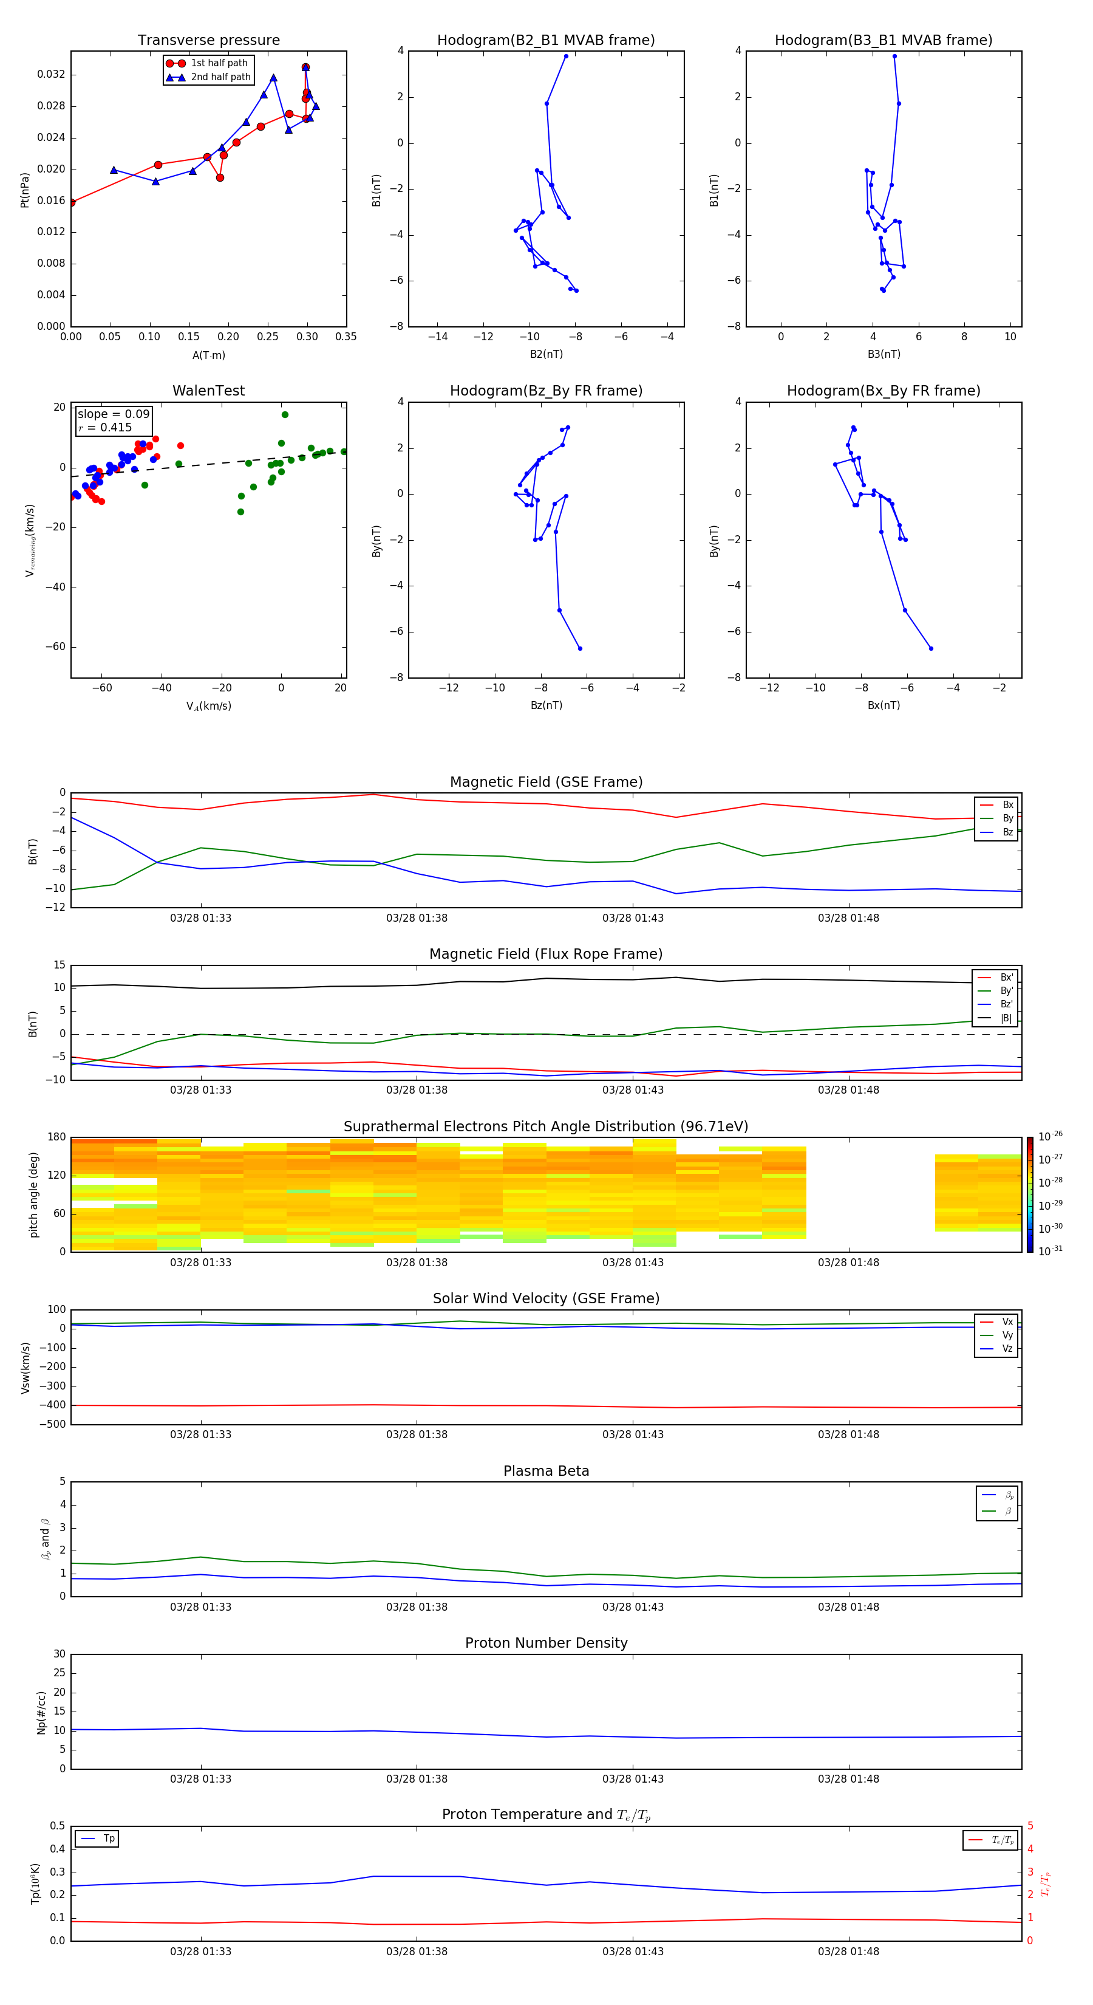Screen dimensions: 1093x2005
Task: Click the '1st half path' legend entry
Action: pos(208,63)
